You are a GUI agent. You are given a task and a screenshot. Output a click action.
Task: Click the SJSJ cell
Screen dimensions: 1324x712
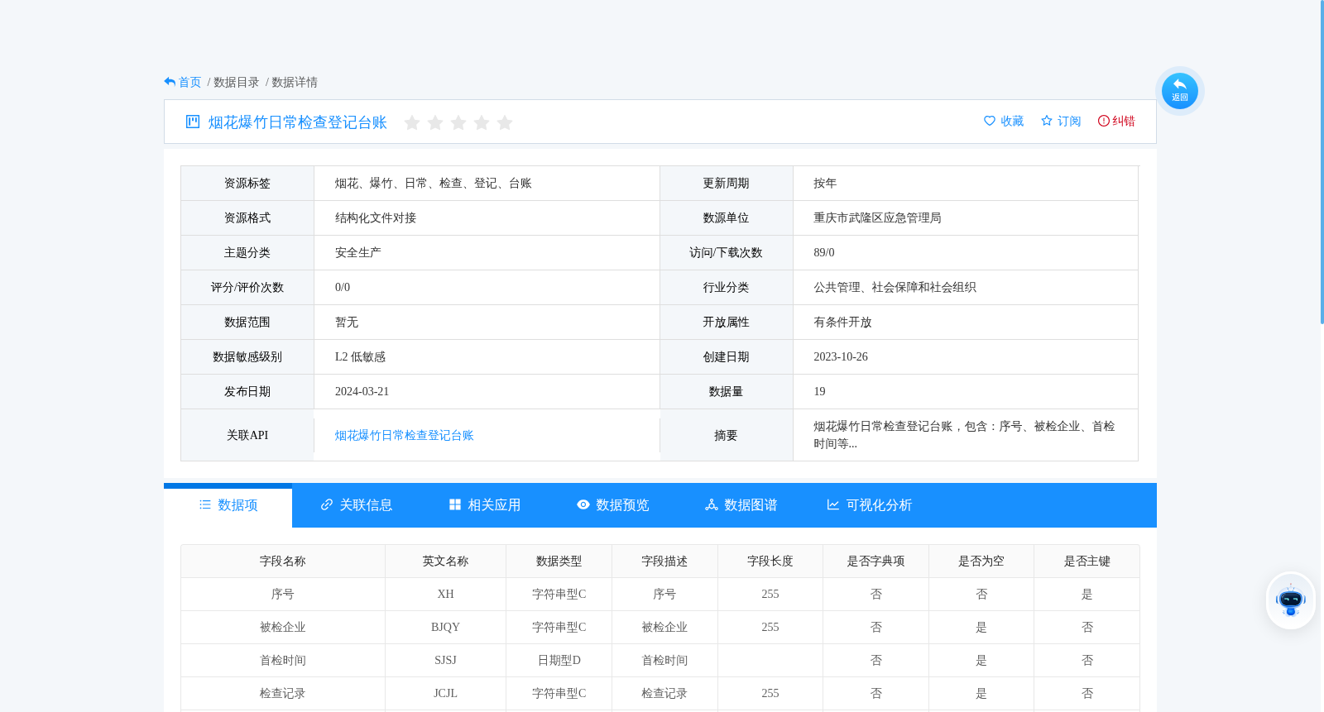coord(445,660)
